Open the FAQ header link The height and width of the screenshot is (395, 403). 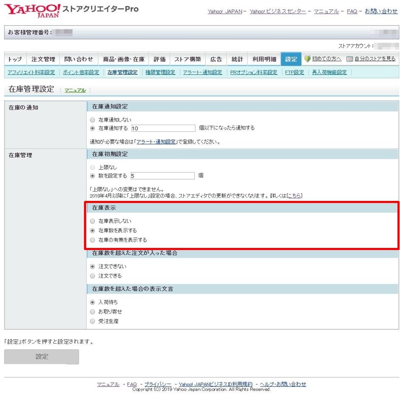click(352, 11)
